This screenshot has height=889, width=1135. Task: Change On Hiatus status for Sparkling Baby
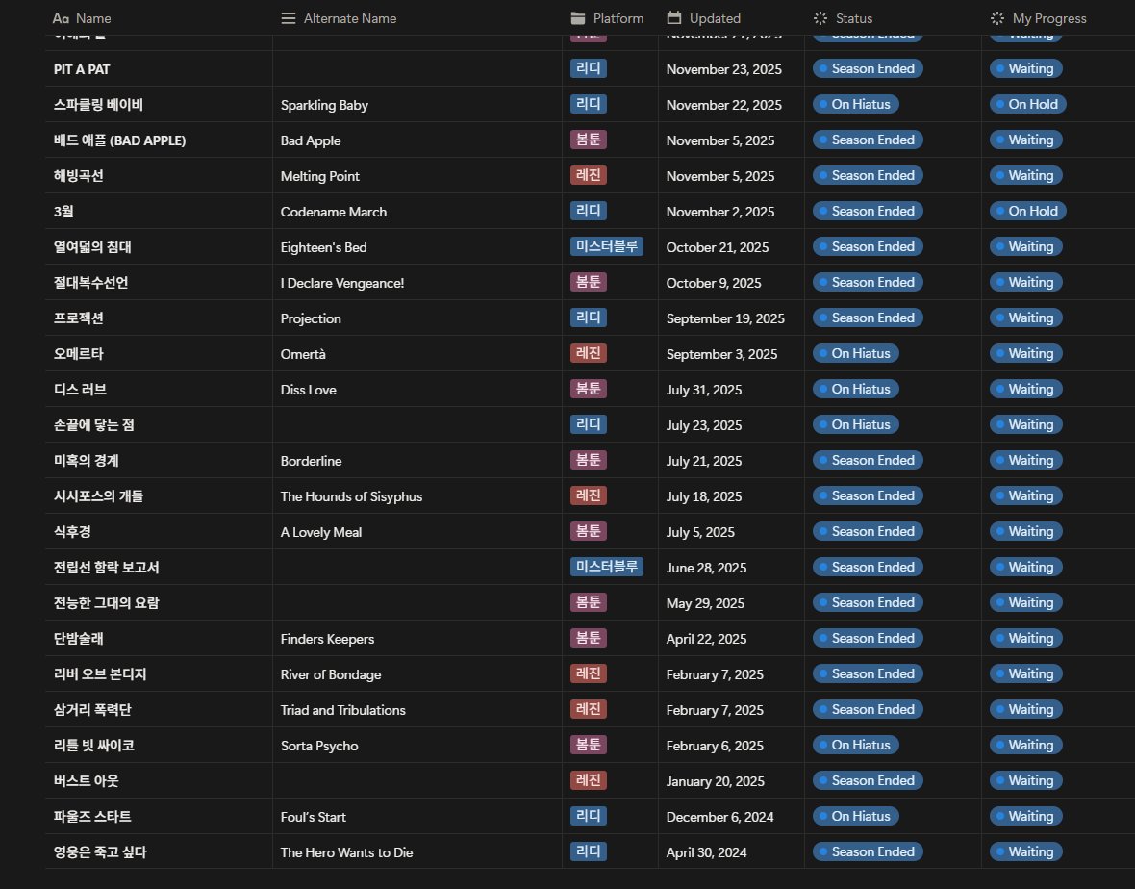point(856,104)
